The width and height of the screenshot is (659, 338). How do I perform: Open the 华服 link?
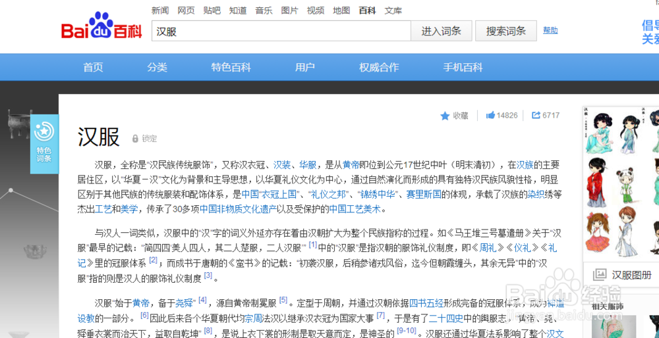click(308, 164)
